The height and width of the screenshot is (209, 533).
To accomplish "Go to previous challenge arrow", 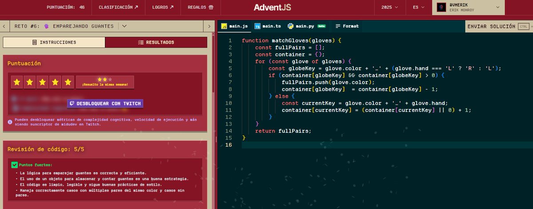I will click(4, 26).
